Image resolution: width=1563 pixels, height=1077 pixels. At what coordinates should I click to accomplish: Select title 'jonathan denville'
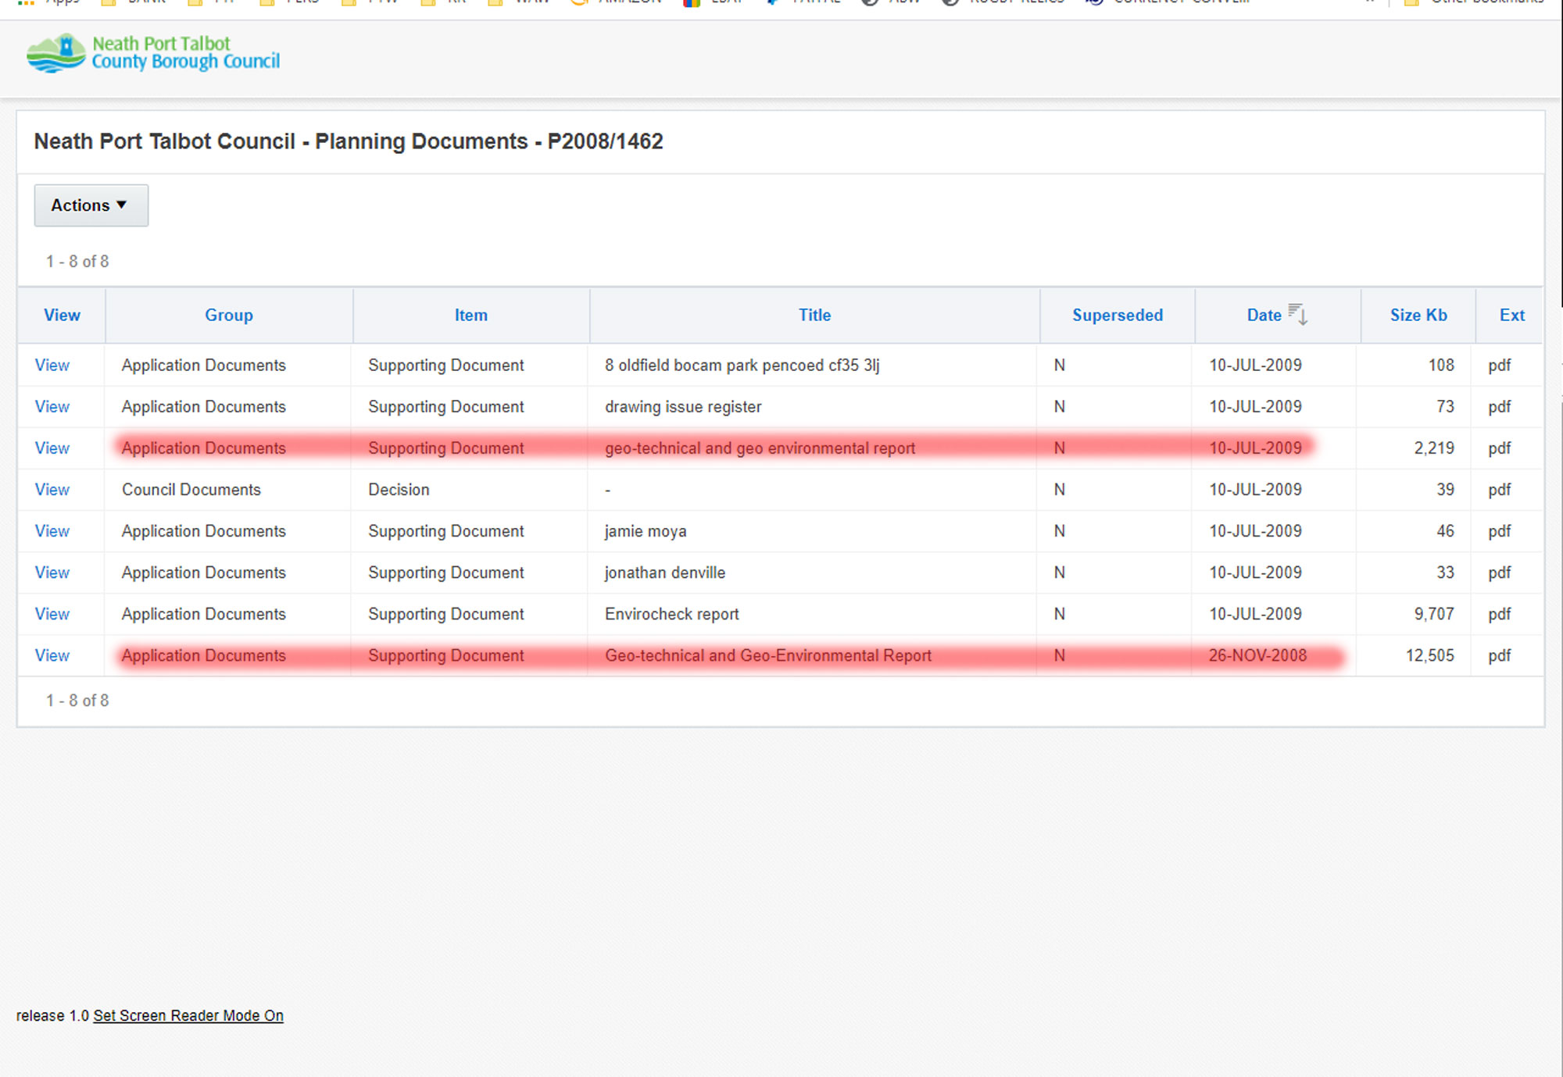tap(665, 572)
